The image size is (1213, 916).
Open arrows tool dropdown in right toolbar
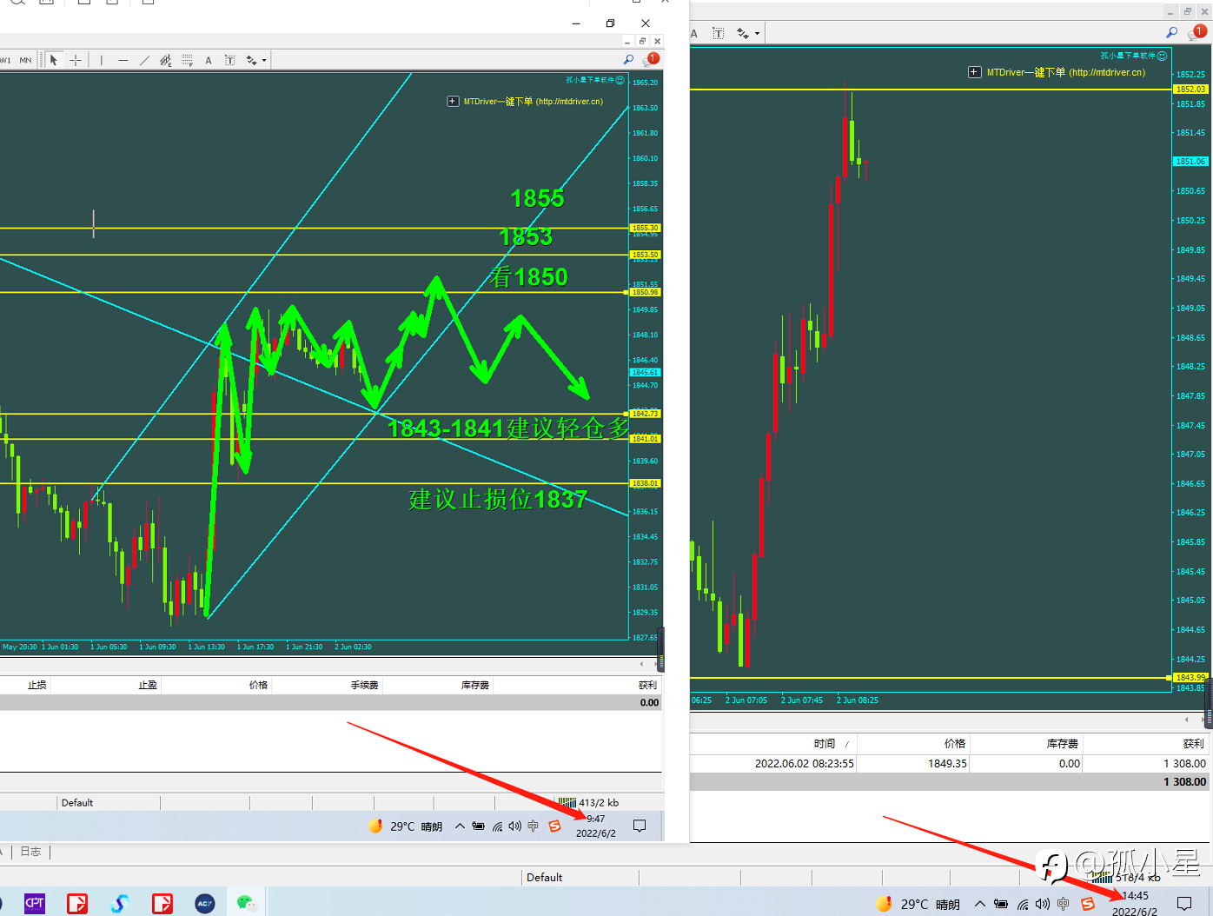click(757, 34)
